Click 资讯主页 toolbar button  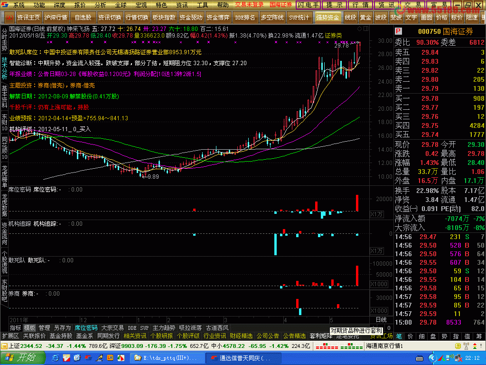pyautogui.click(x=28, y=18)
